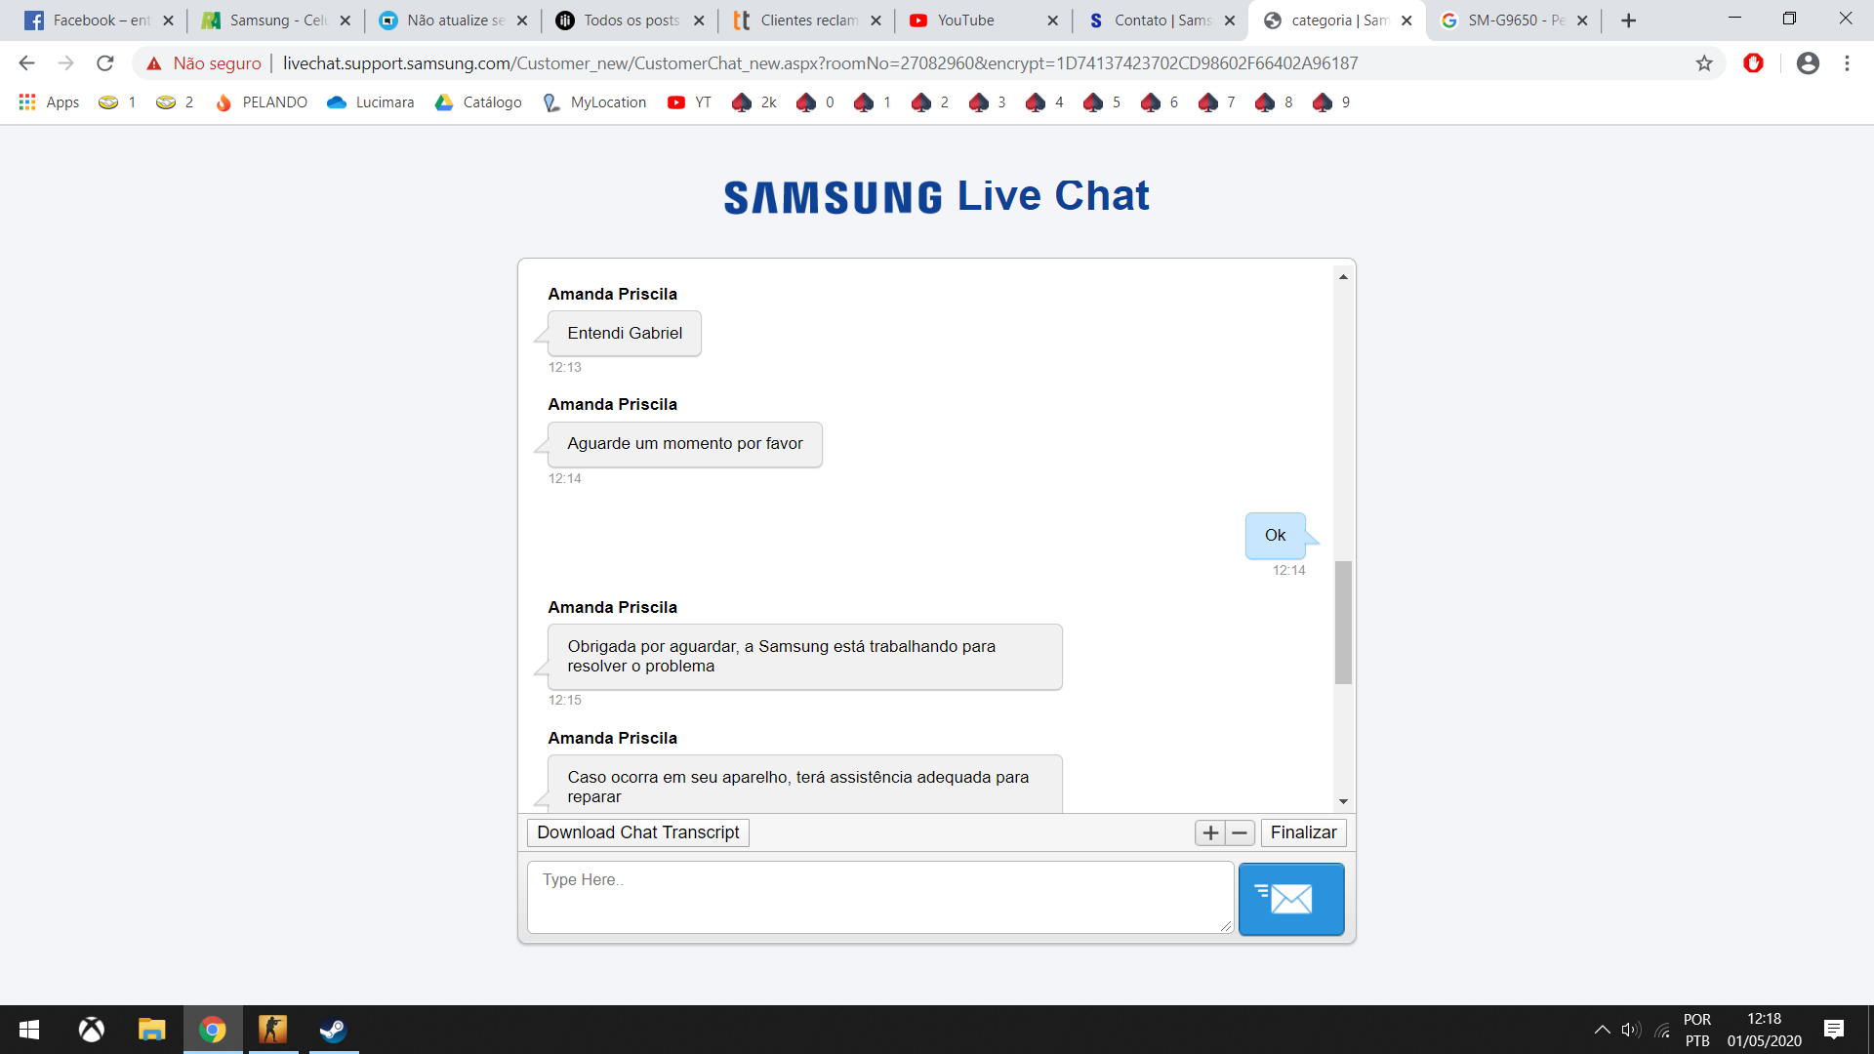The width and height of the screenshot is (1874, 1054).
Task: Close the categoria | Samsung active tab
Action: click(1406, 20)
